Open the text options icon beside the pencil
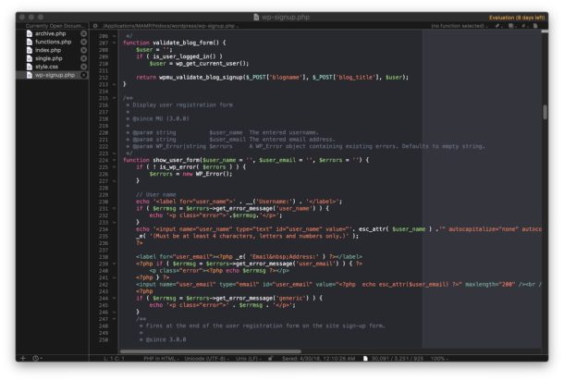564x381 pixels. click(x=511, y=26)
